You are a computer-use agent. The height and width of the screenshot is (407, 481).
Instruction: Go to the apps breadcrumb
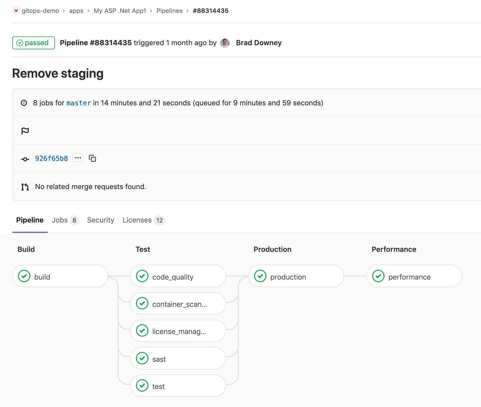tap(76, 11)
